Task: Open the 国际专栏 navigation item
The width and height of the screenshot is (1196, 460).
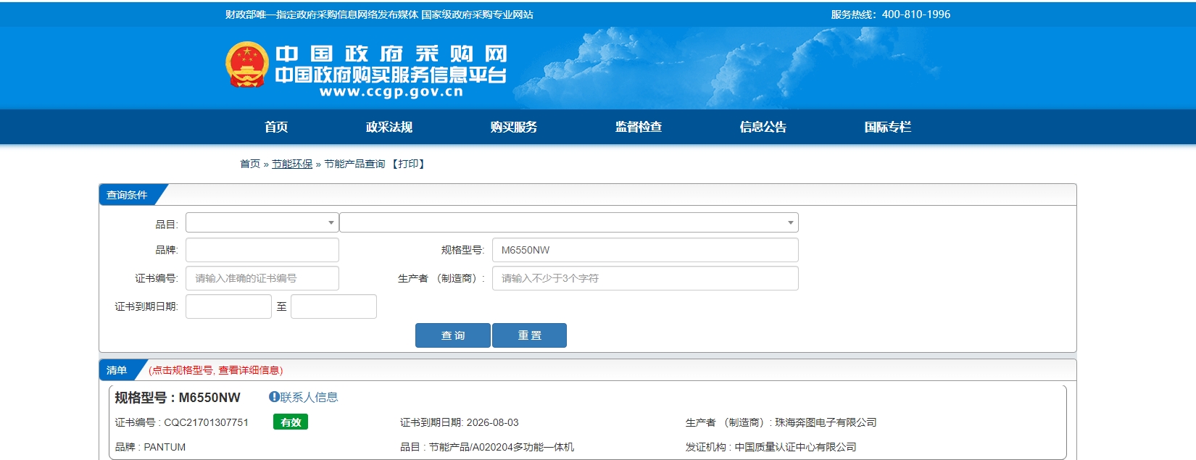Action: [888, 127]
